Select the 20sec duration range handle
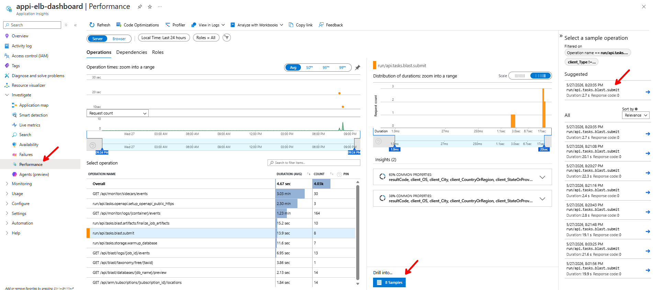This screenshot has height=290, width=653. pos(544,149)
